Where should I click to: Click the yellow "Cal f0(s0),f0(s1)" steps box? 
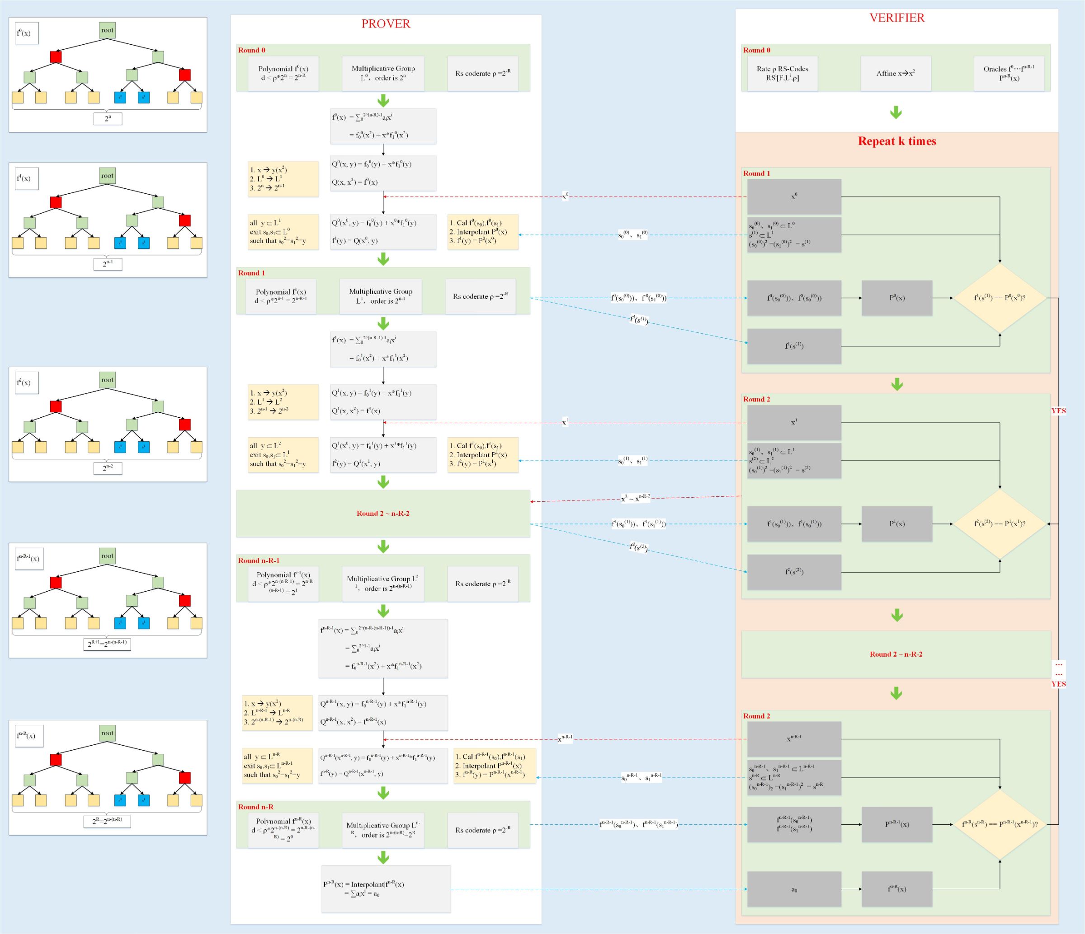483,232
